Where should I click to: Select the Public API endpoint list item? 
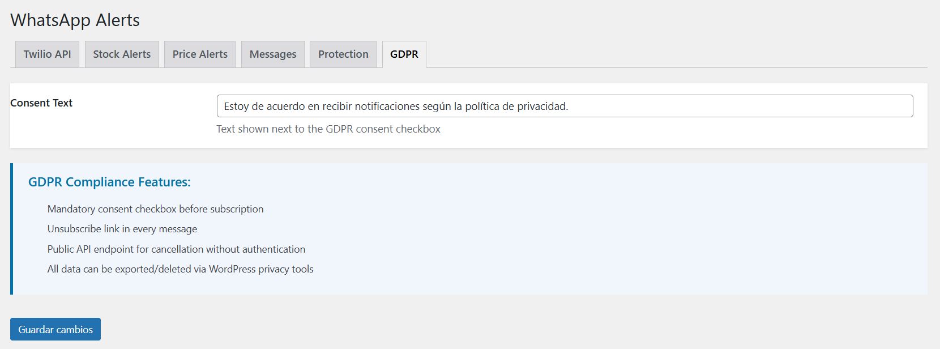[x=176, y=249]
